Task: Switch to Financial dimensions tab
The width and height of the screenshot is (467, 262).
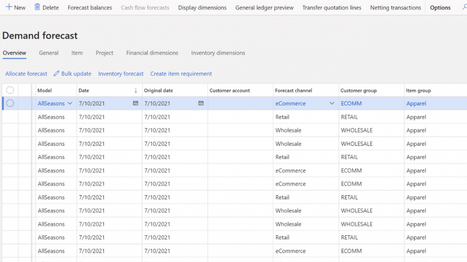Action: tap(152, 53)
